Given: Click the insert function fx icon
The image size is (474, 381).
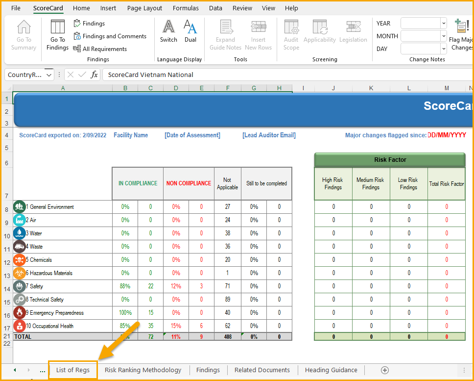Looking at the screenshot, I should pyautogui.click(x=95, y=75).
